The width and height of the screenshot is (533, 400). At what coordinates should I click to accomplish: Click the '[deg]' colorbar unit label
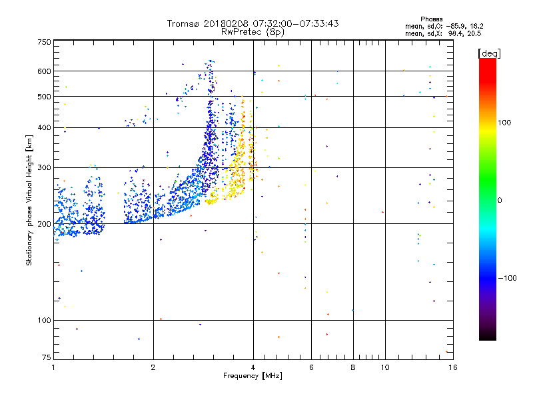click(489, 53)
